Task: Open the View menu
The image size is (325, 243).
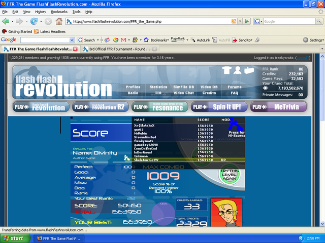Action: tap(26, 12)
